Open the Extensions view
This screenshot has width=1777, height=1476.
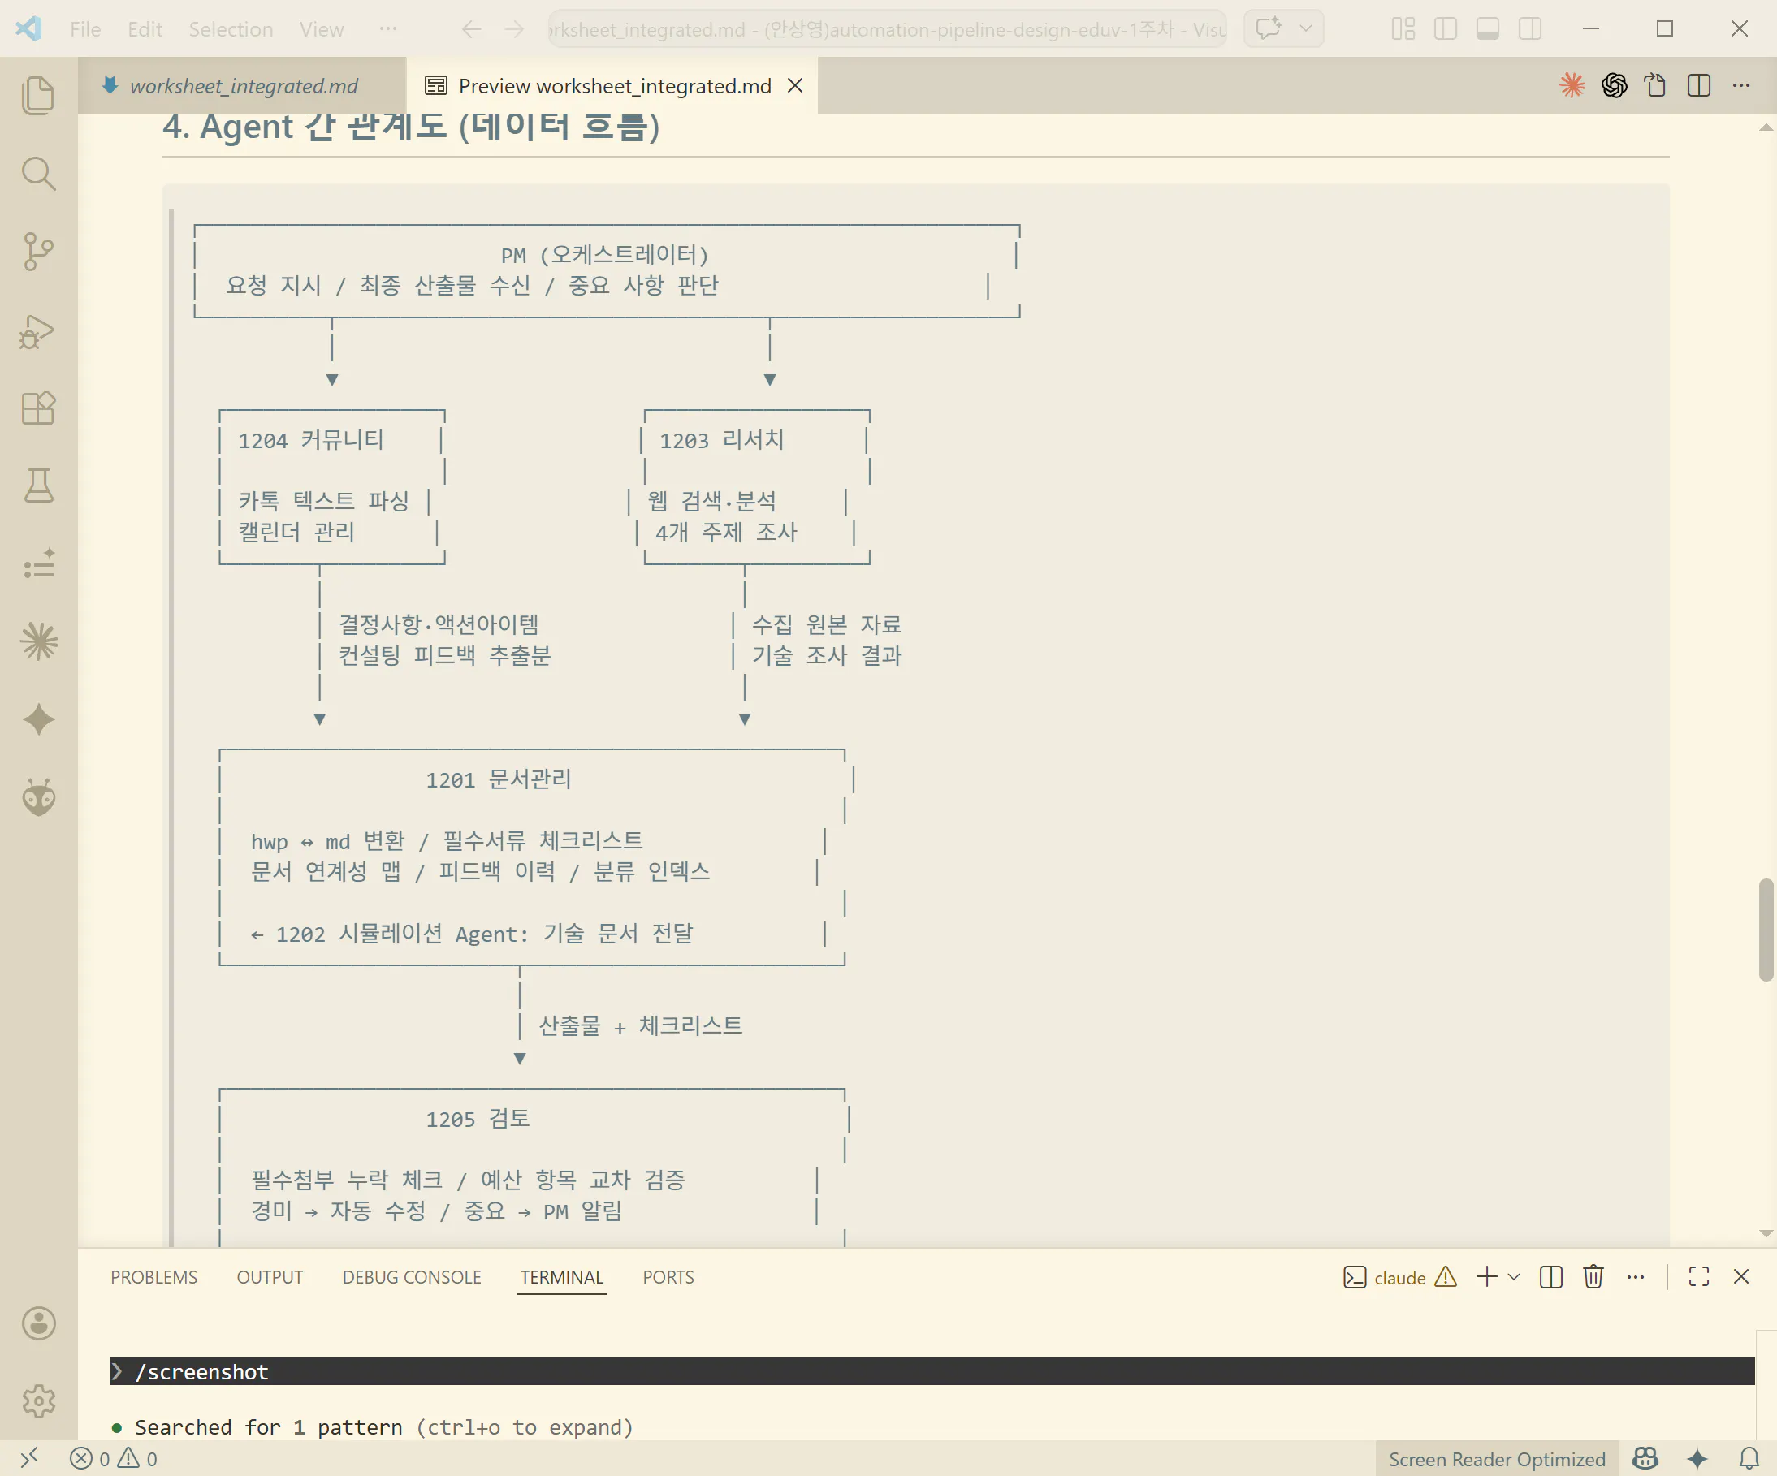(38, 408)
